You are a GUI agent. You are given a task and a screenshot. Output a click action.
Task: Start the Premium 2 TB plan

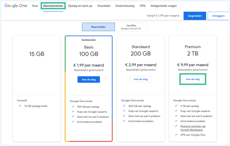tap(193, 79)
